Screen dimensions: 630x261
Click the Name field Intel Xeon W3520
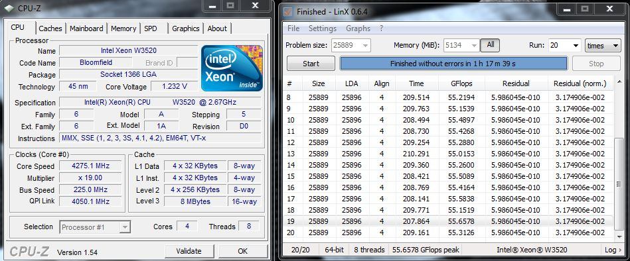pos(129,50)
